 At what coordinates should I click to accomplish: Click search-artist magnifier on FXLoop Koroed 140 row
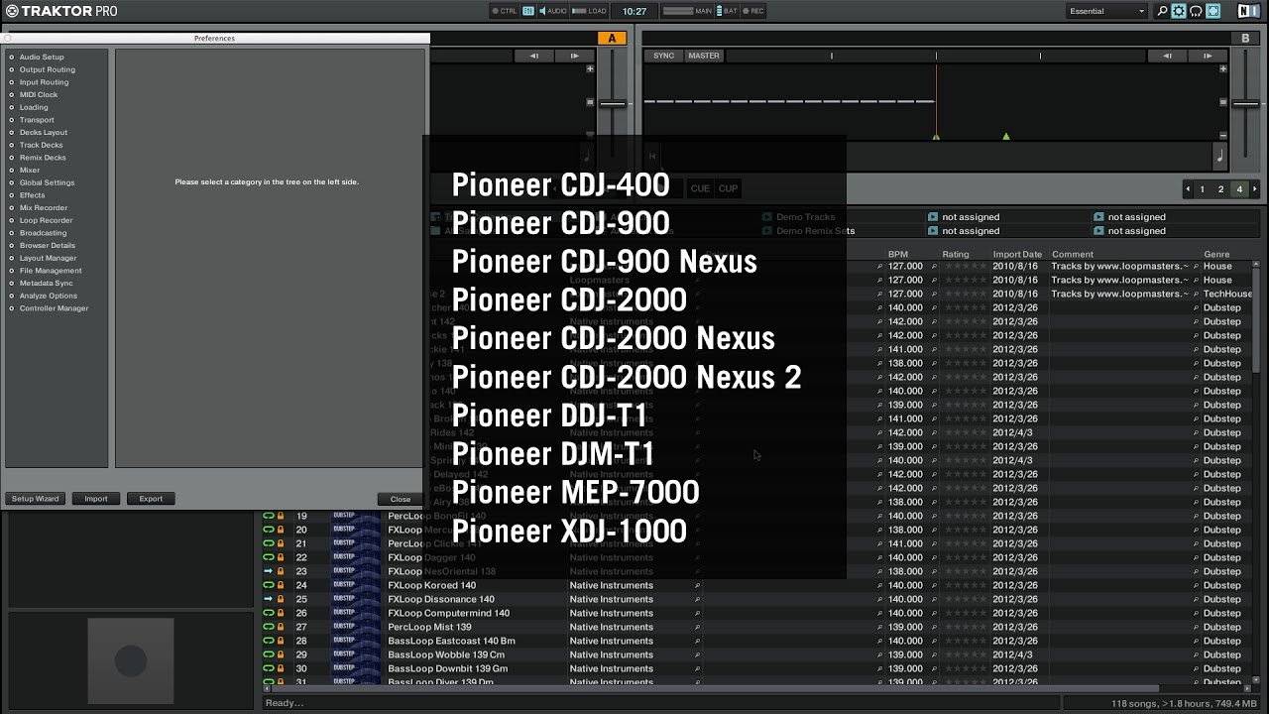[x=698, y=585]
